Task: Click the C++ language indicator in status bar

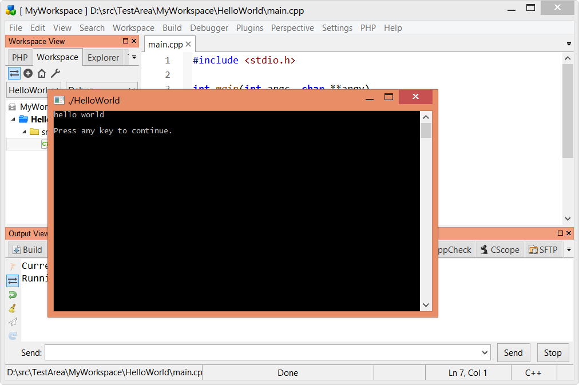Action: [533, 373]
